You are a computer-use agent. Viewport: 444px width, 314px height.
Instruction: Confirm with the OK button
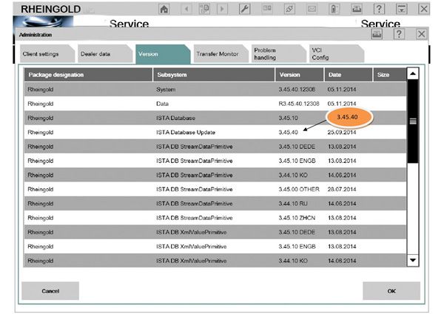point(391,291)
